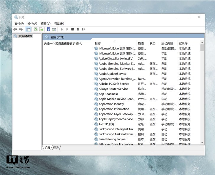Click the Stop service square icon

click(73, 29)
